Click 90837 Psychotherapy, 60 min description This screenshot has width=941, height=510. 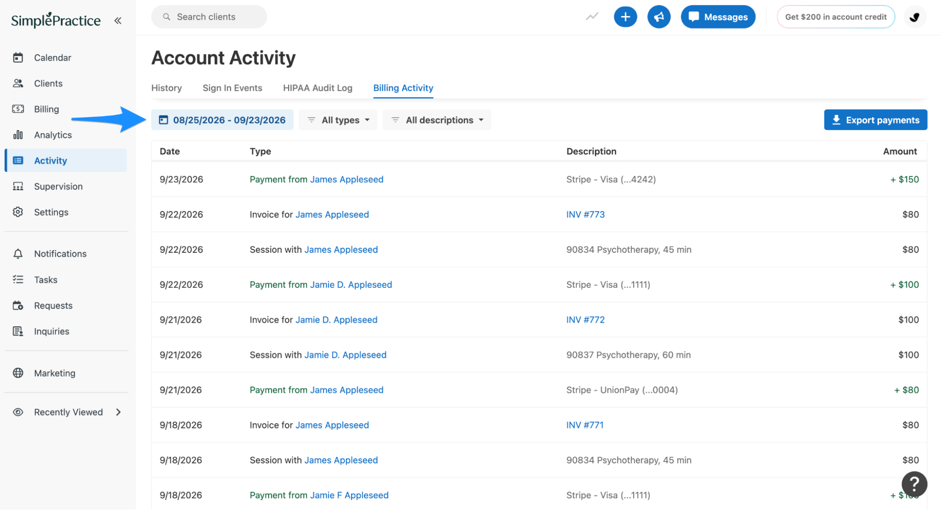pos(628,355)
